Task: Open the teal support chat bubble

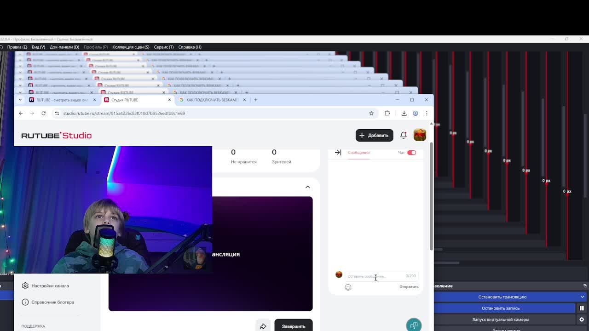Action: (414, 325)
